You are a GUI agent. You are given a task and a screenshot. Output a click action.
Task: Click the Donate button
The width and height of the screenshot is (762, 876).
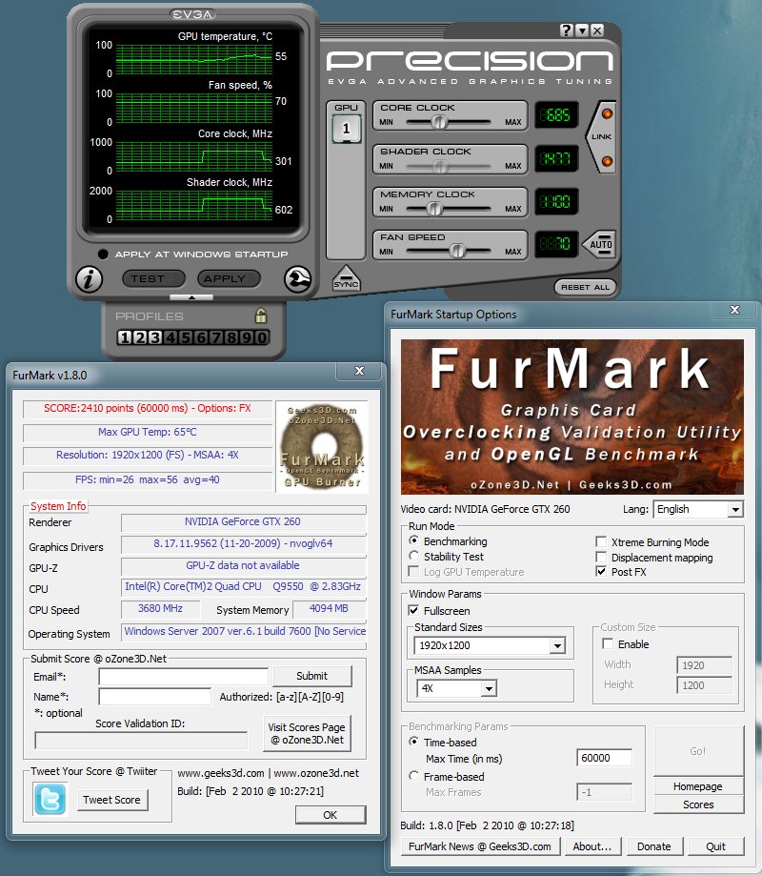click(654, 846)
